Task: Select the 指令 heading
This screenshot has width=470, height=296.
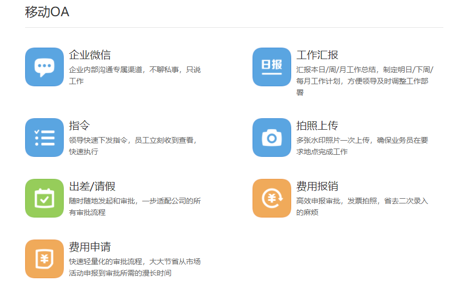Action: [79, 126]
